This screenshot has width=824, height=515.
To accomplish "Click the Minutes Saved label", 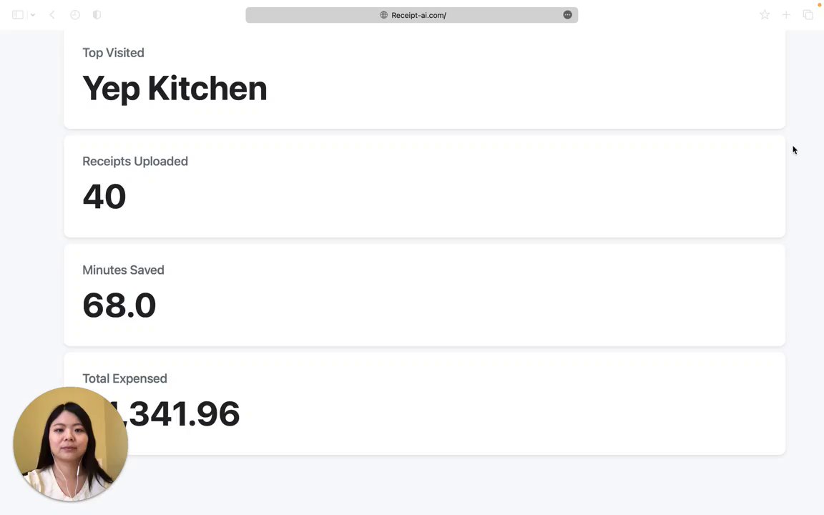I will (x=123, y=270).
